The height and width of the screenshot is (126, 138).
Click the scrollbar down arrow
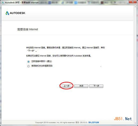pos(135,123)
